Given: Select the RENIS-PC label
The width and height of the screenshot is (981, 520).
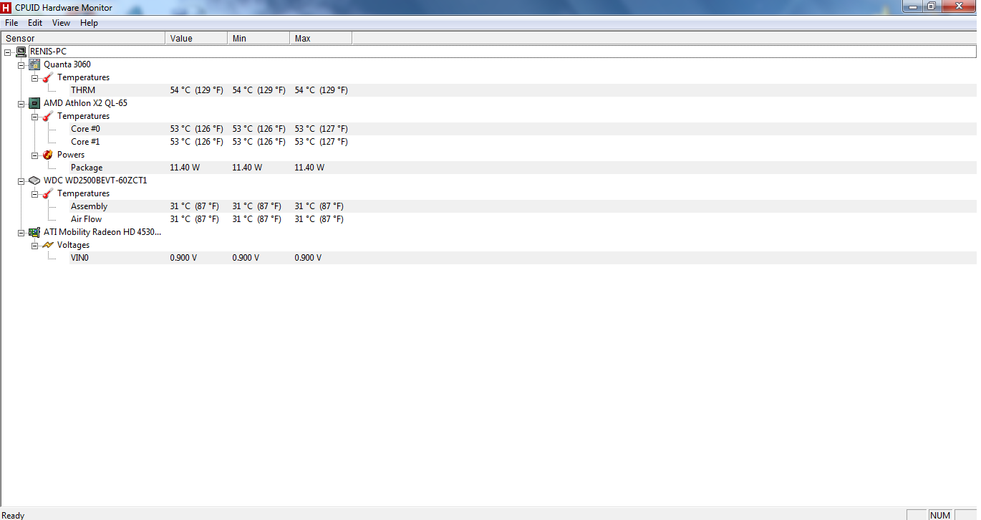Looking at the screenshot, I should pos(48,52).
